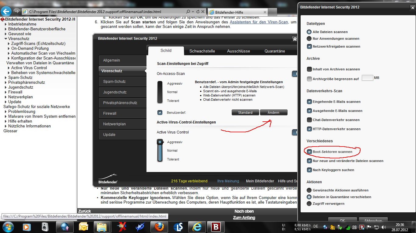This screenshot has height=233, width=416.
Task: Toggle Boot-Sektoren scannen checkbox
Action: click(x=309, y=152)
